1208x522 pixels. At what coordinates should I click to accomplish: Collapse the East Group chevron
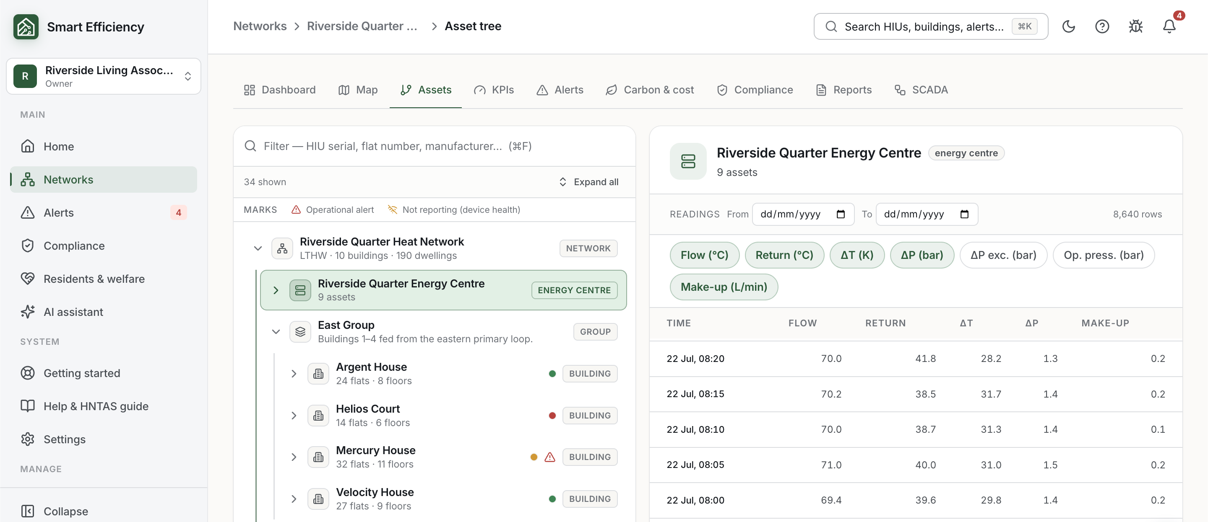pos(276,332)
